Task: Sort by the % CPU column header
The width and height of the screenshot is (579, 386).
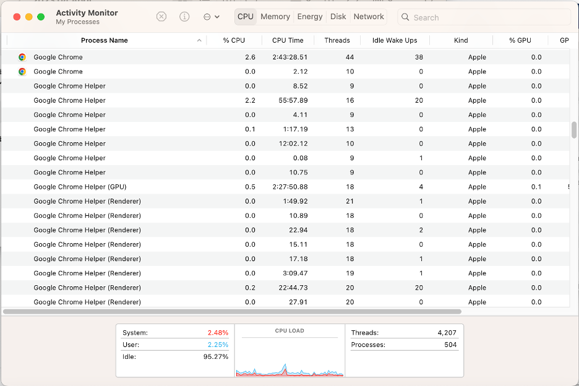Action: [234, 40]
